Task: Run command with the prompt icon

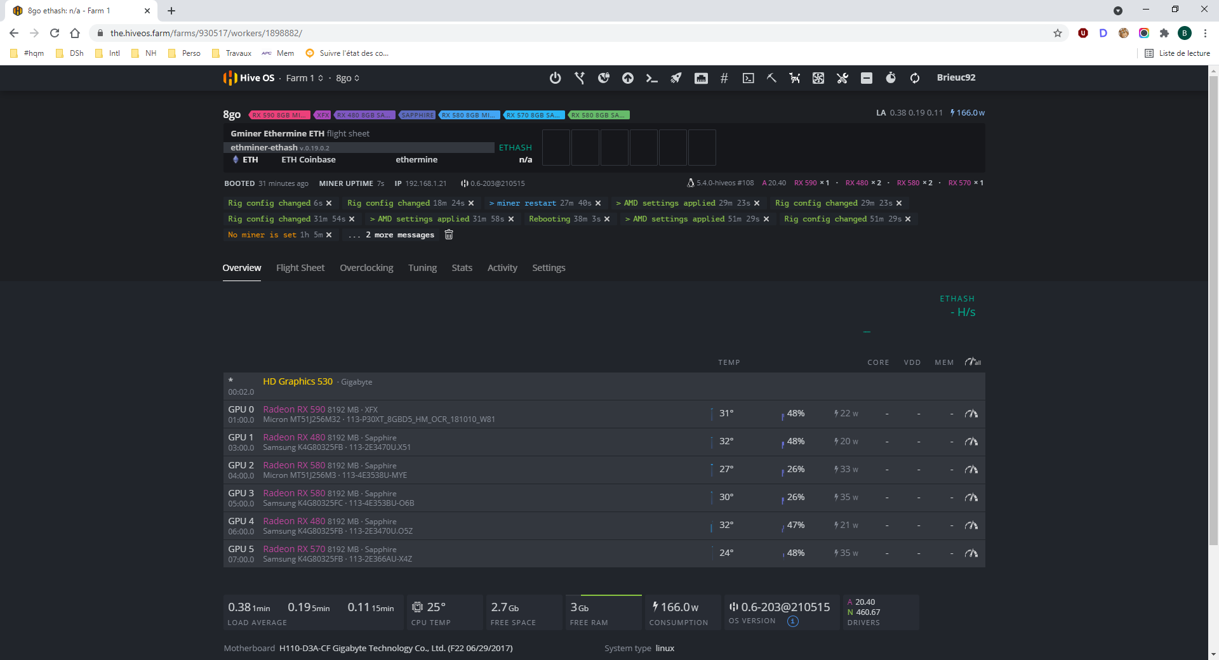Action: pos(652,78)
